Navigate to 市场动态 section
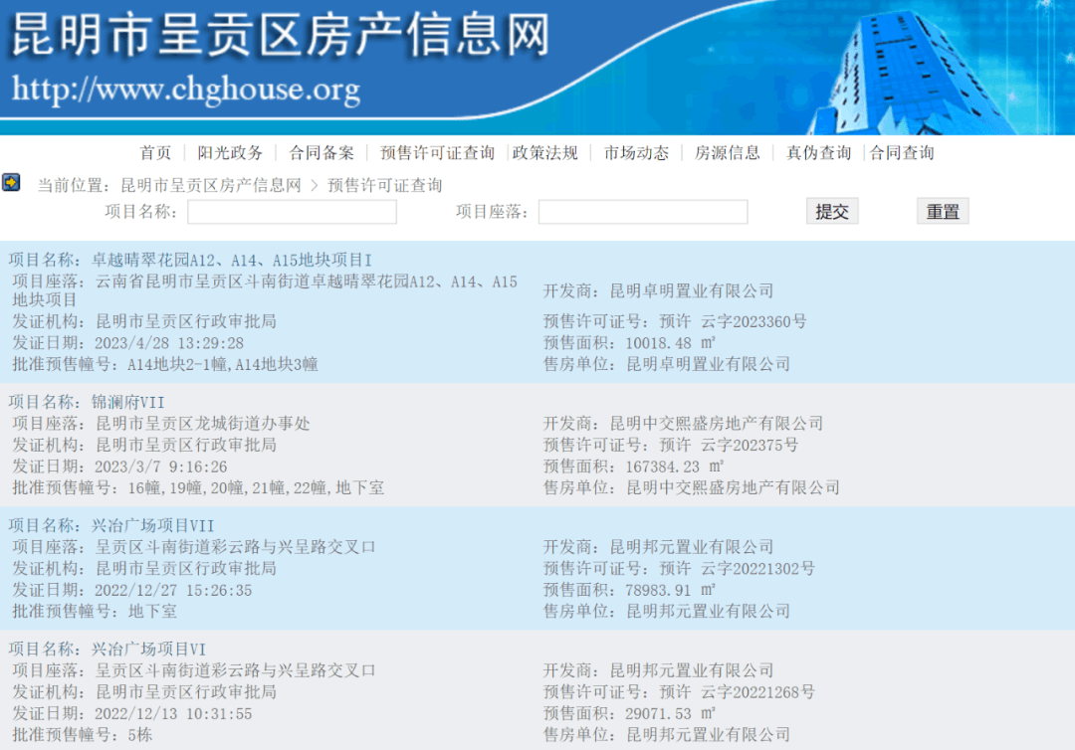1075x750 pixels. click(636, 153)
